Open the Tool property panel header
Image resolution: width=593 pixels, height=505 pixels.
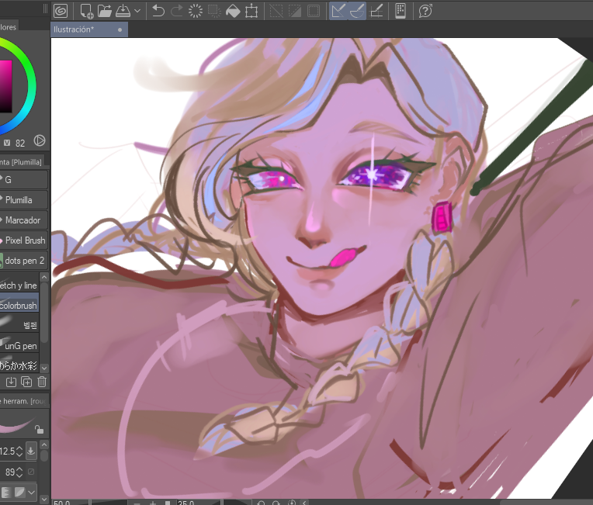[x=23, y=401]
